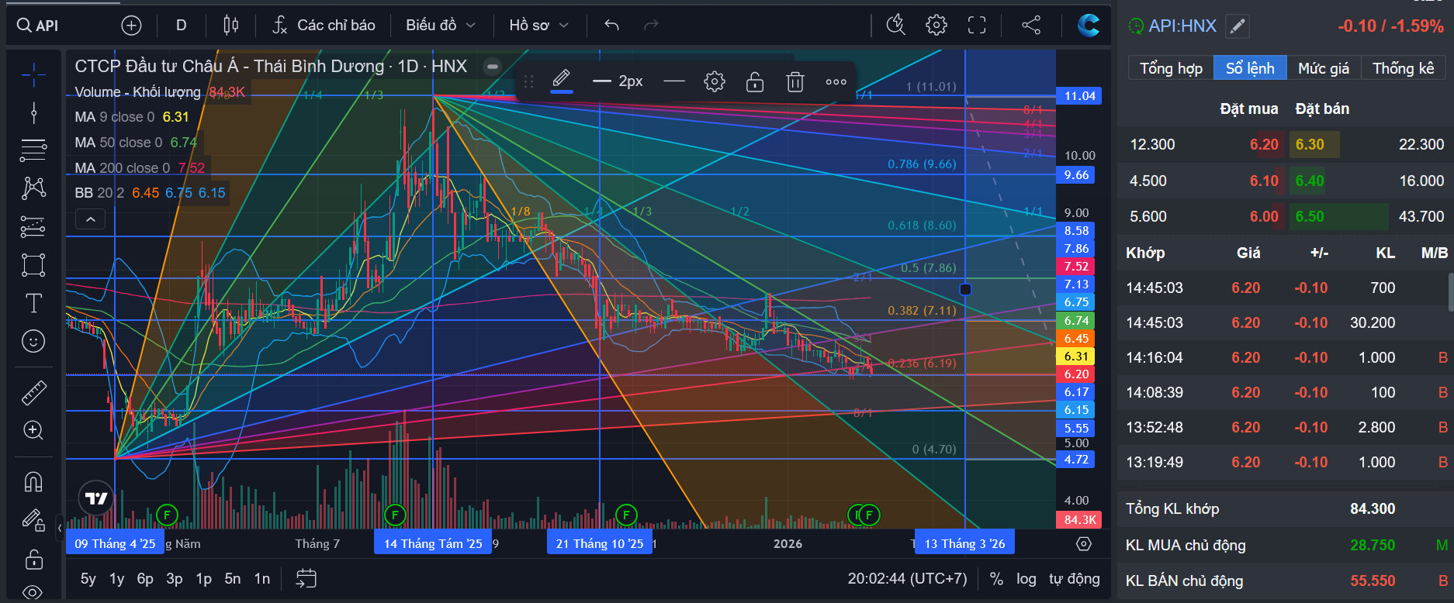Open pattern drawing tools
1454x603 pixels.
[x=33, y=188]
